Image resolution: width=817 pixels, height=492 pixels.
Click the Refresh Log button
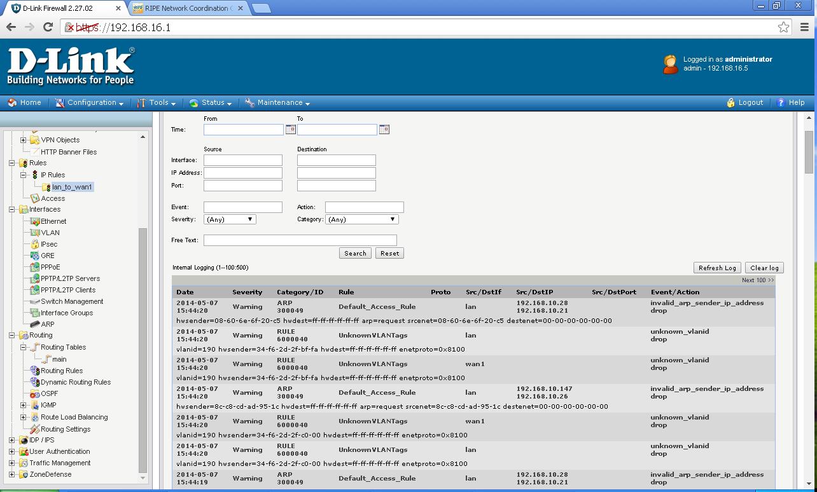click(716, 268)
